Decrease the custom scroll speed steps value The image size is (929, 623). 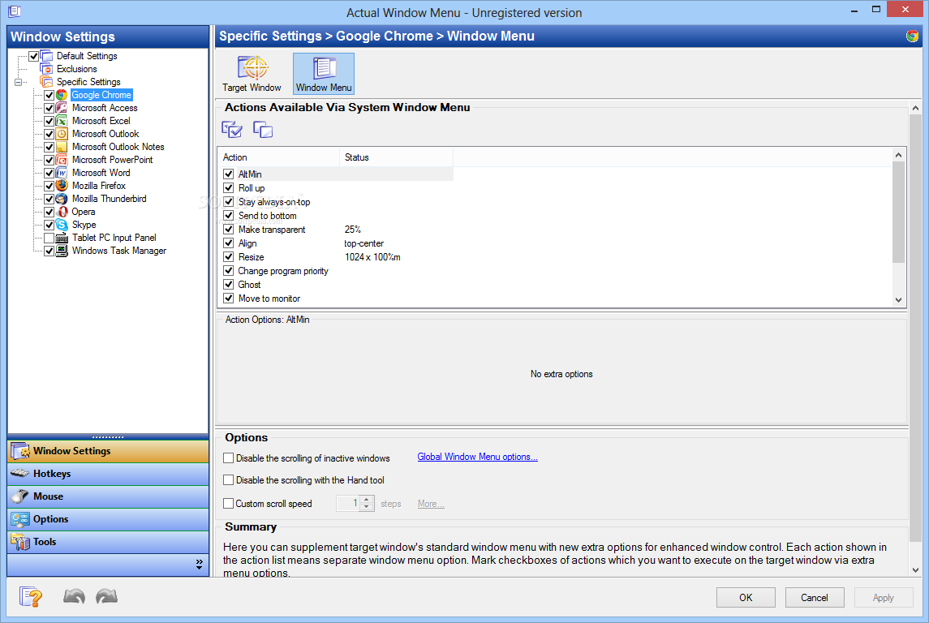point(367,508)
